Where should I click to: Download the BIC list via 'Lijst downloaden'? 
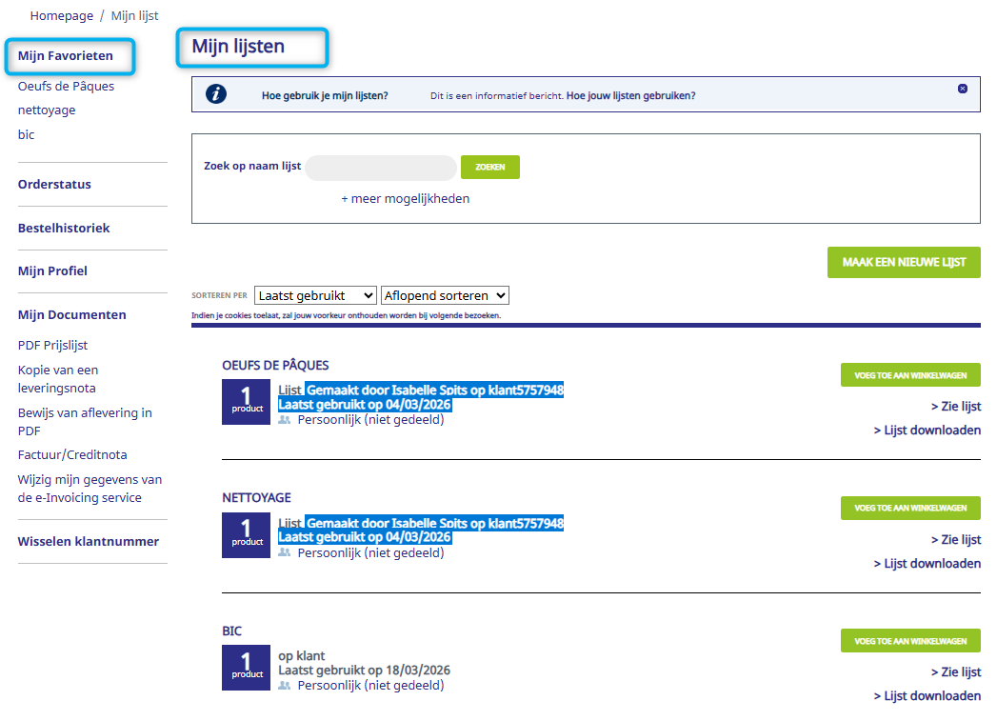pos(927,696)
